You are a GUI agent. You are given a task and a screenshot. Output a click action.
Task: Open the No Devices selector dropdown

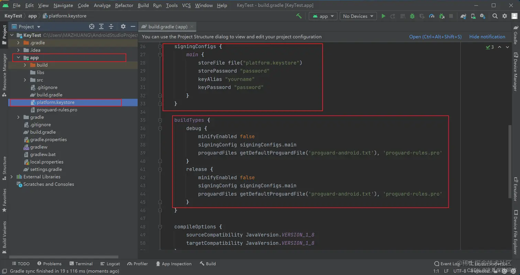[358, 16]
